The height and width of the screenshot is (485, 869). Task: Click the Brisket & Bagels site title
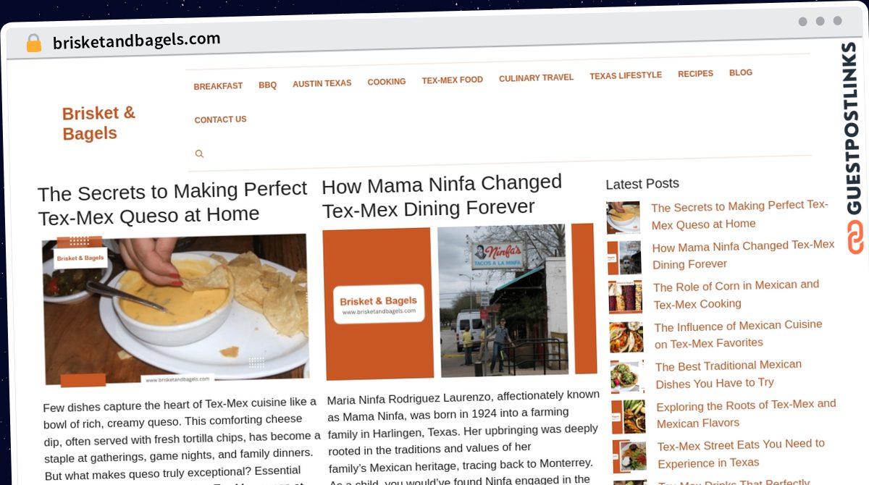(98, 123)
